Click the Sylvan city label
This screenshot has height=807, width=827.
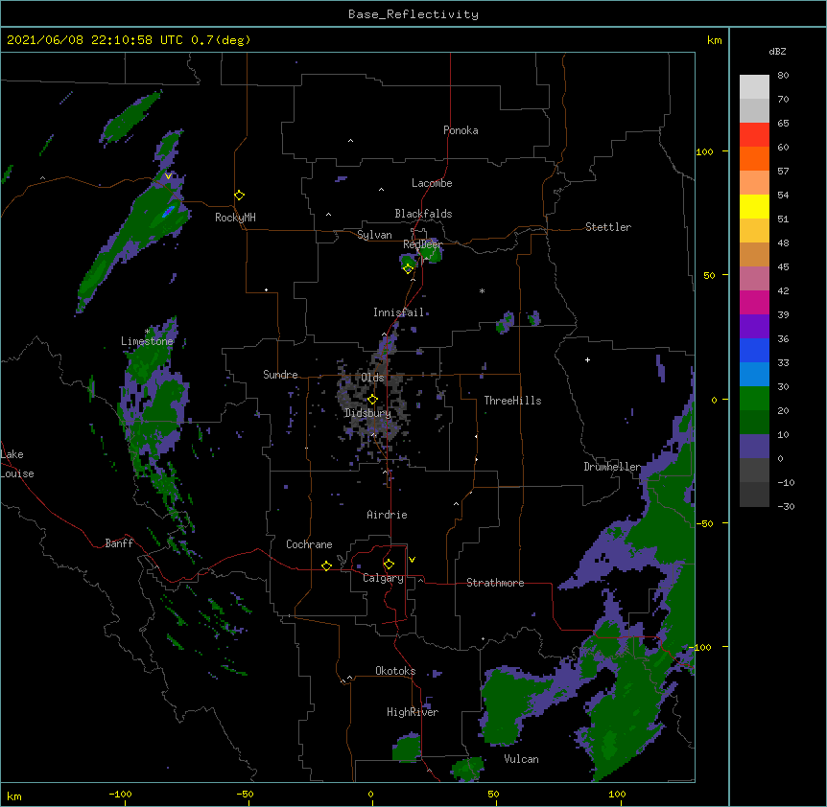(374, 235)
